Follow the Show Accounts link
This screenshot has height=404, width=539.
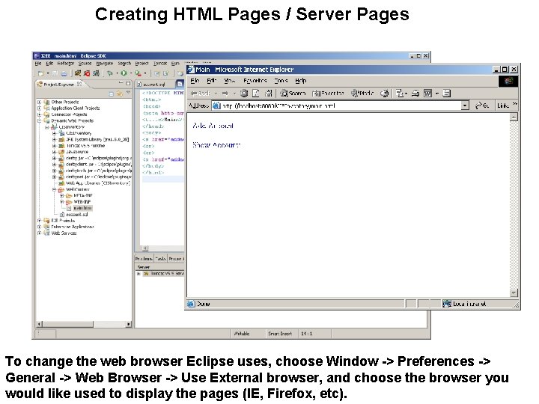tap(216, 145)
